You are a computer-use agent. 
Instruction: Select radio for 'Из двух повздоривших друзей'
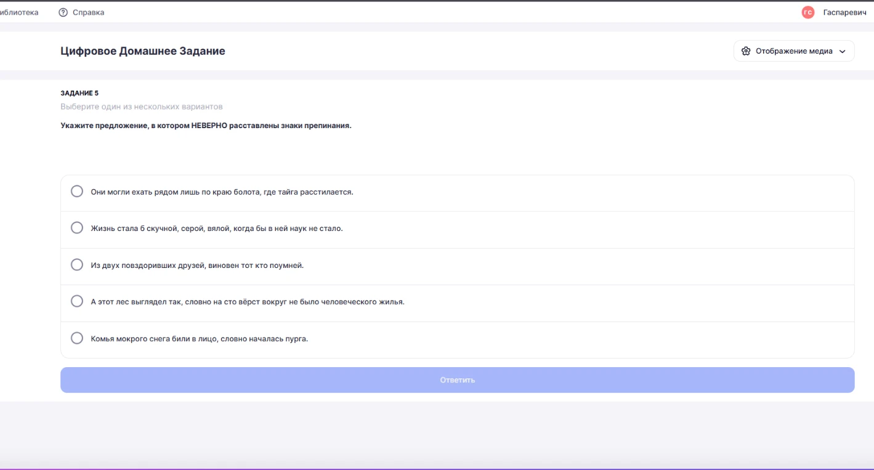77,265
